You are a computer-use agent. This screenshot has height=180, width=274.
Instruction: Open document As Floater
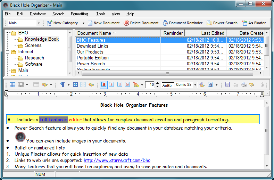254,23
